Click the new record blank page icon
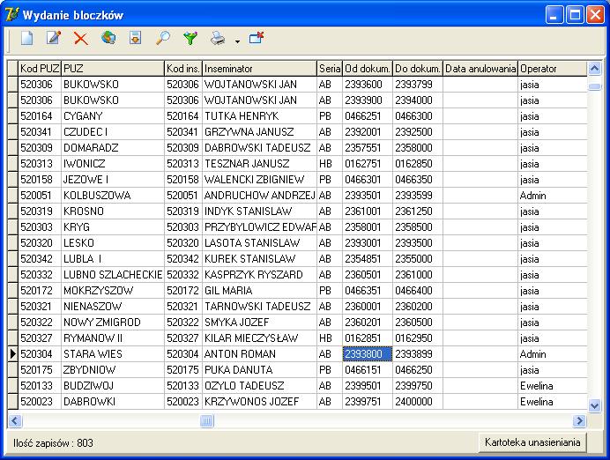 (x=26, y=38)
